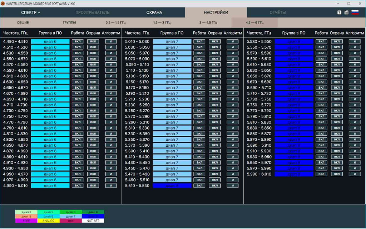Select the НАСТРОЙКИ tab
Image resolution: width=366 pixels, height=229 pixels.
pyautogui.click(x=216, y=12)
